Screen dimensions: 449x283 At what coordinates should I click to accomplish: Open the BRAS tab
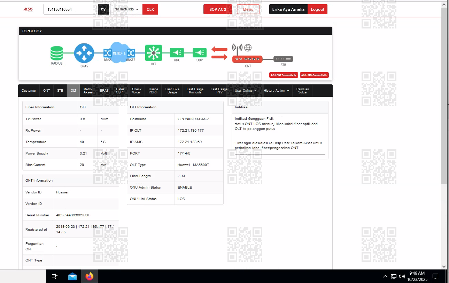point(104,91)
